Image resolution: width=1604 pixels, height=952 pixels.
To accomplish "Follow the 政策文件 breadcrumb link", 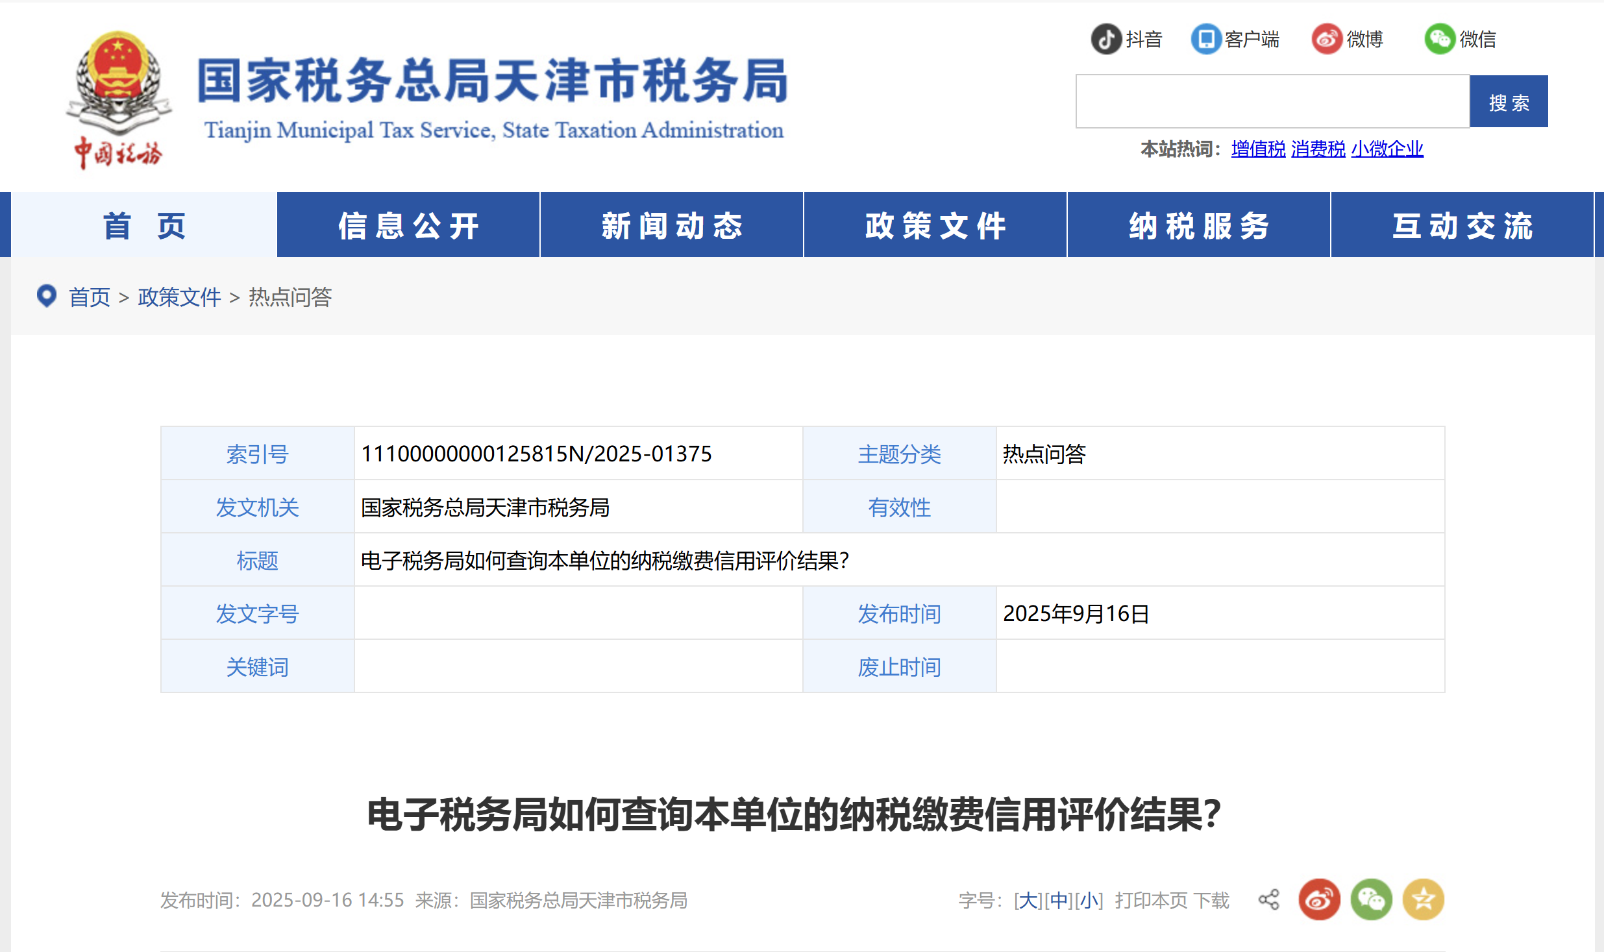I will 179,297.
